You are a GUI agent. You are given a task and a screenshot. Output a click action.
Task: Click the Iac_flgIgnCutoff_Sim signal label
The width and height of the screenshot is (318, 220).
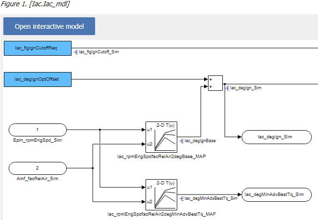point(98,52)
